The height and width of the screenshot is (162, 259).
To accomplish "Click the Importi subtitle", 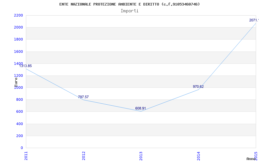I will pyautogui.click(x=129, y=11).
